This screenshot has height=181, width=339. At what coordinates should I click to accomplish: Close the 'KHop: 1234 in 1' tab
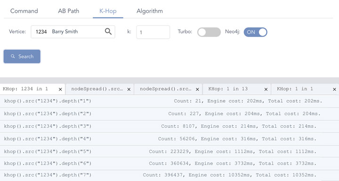coord(60,89)
